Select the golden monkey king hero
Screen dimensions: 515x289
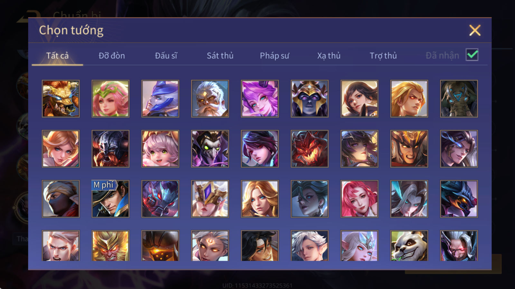point(110,246)
